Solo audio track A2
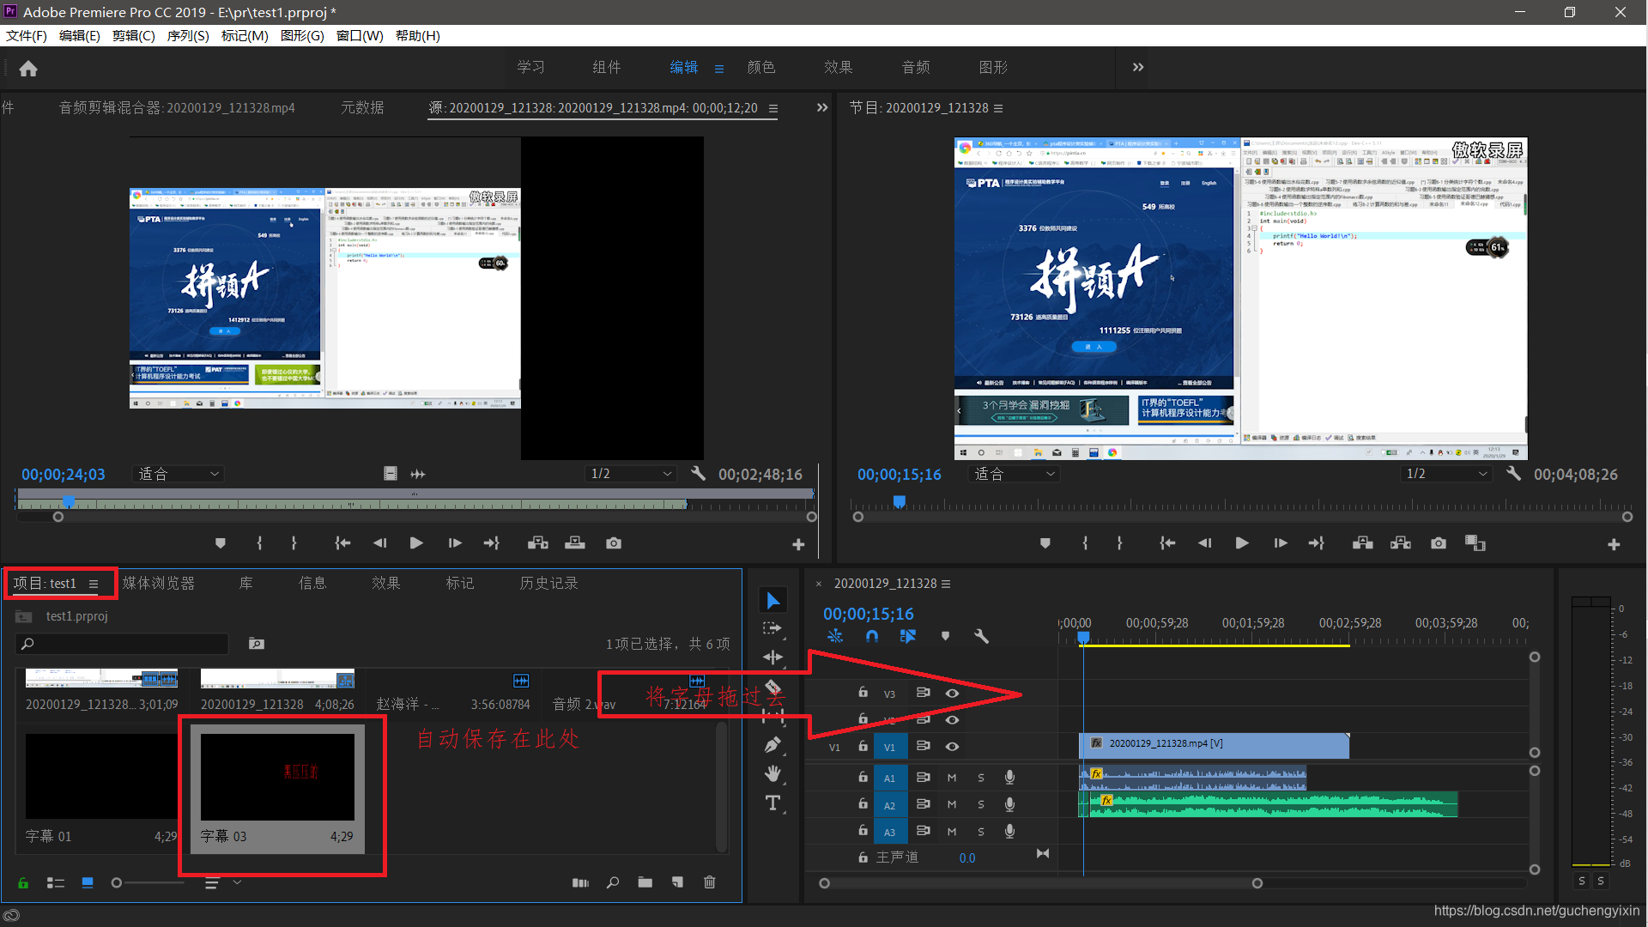The height and width of the screenshot is (927, 1648). 981,804
